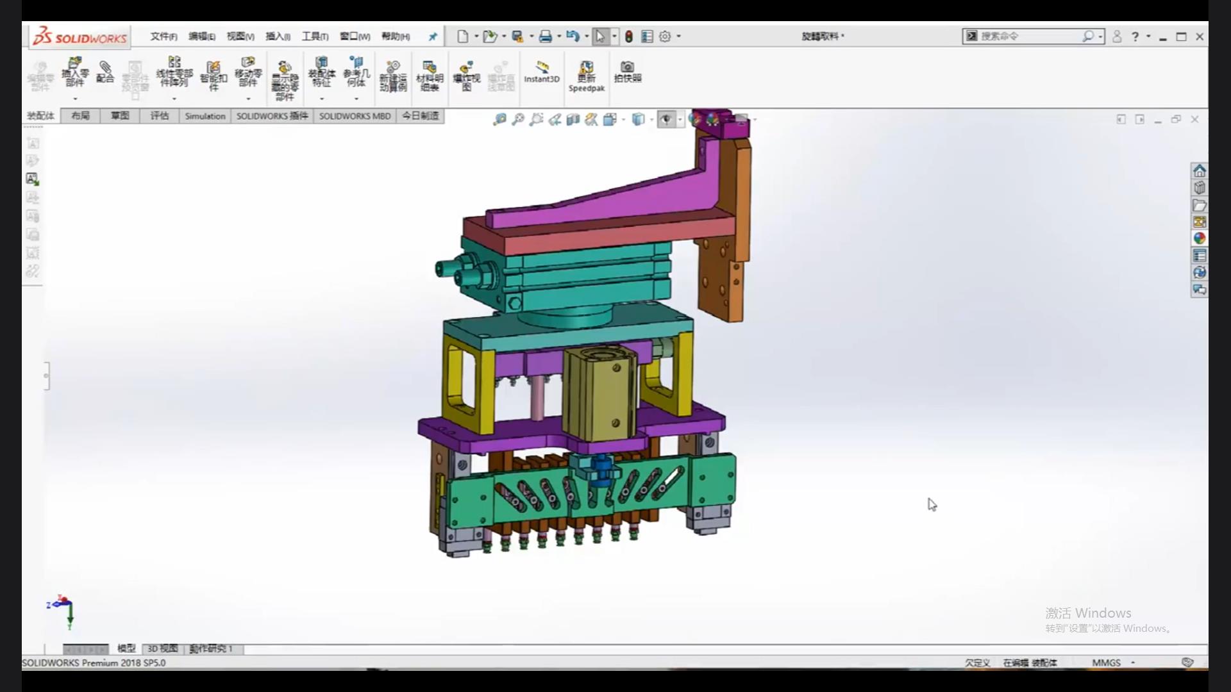
Task: Click the 智能扣件 smart fasteners tool
Action: [214, 76]
